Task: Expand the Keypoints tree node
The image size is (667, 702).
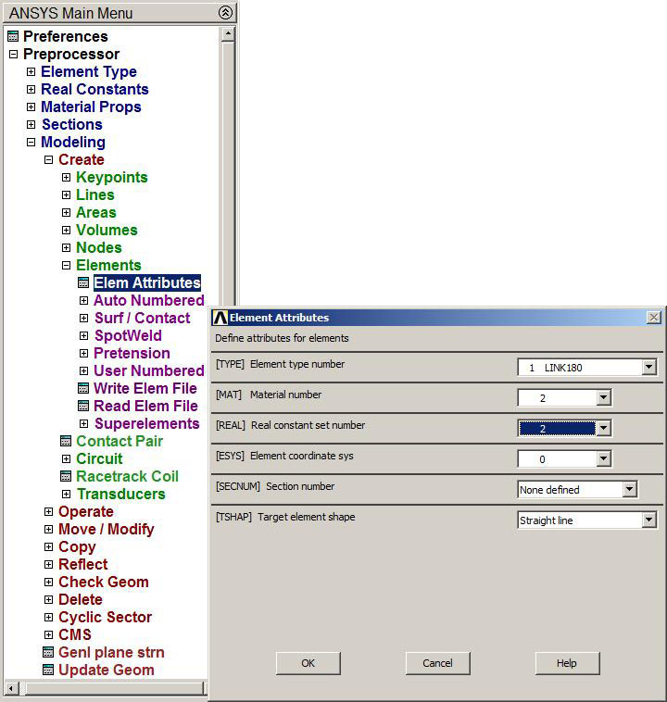Action: 66,178
